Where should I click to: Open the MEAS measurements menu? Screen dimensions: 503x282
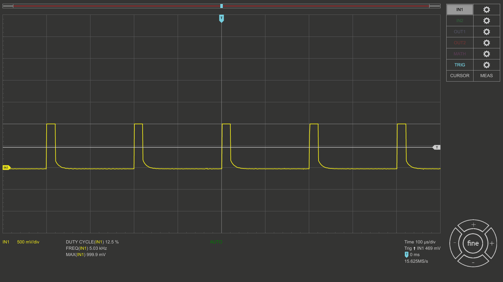tap(487, 76)
